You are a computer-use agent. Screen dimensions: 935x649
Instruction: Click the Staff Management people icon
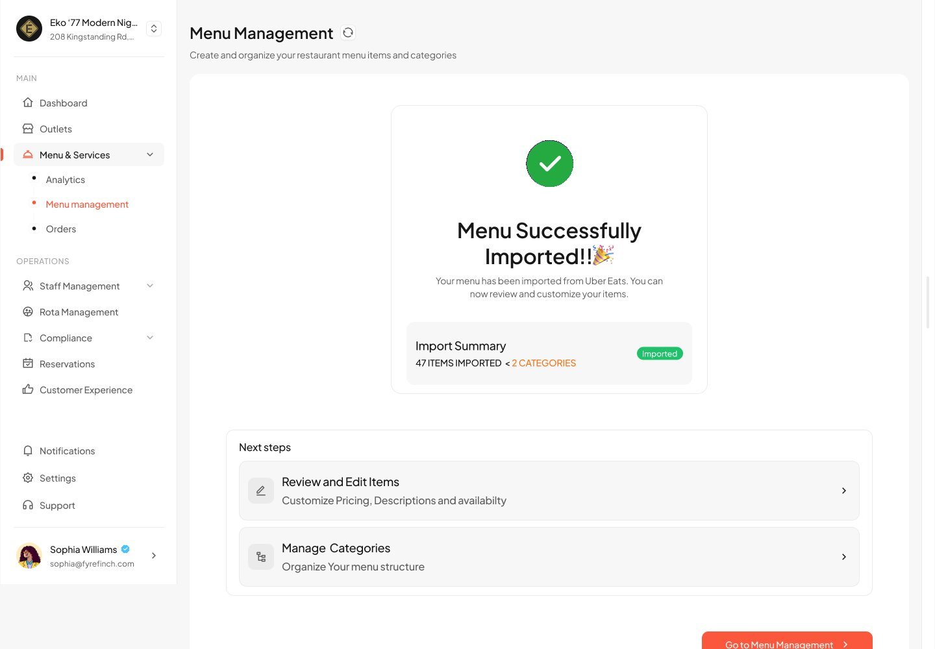point(28,286)
